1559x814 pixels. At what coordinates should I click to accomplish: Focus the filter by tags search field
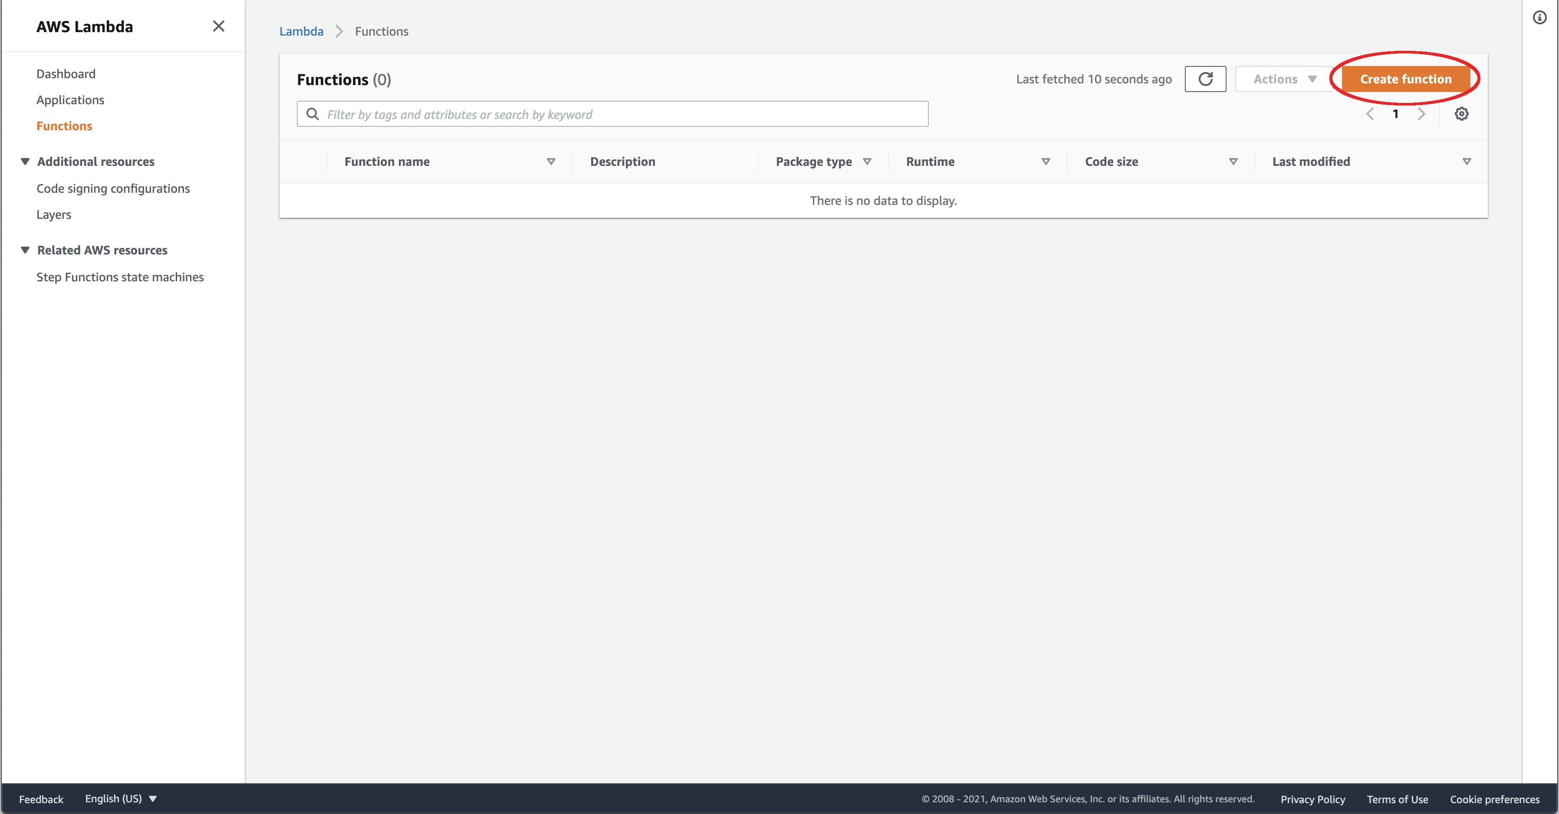point(612,114)
